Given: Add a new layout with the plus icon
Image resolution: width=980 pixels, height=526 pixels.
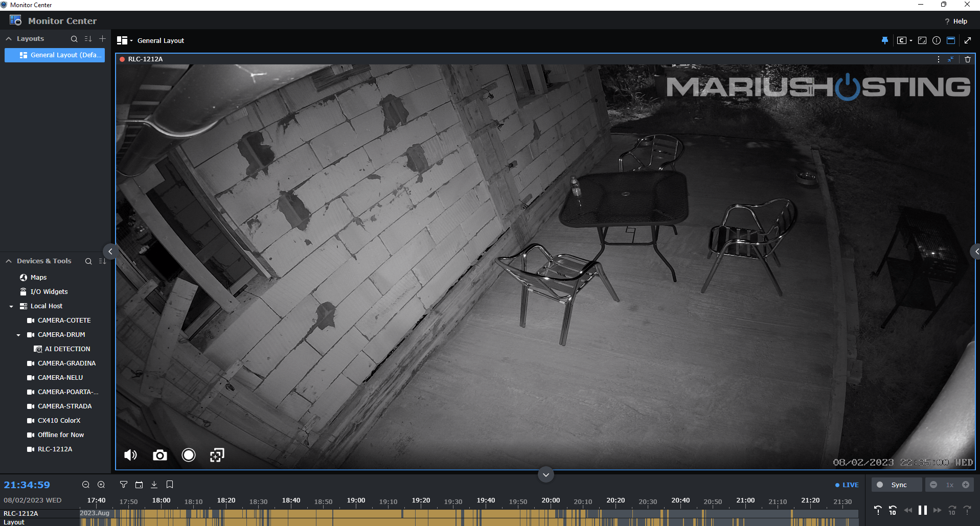Looking at the screenshot, I should [x=102, y=39].
